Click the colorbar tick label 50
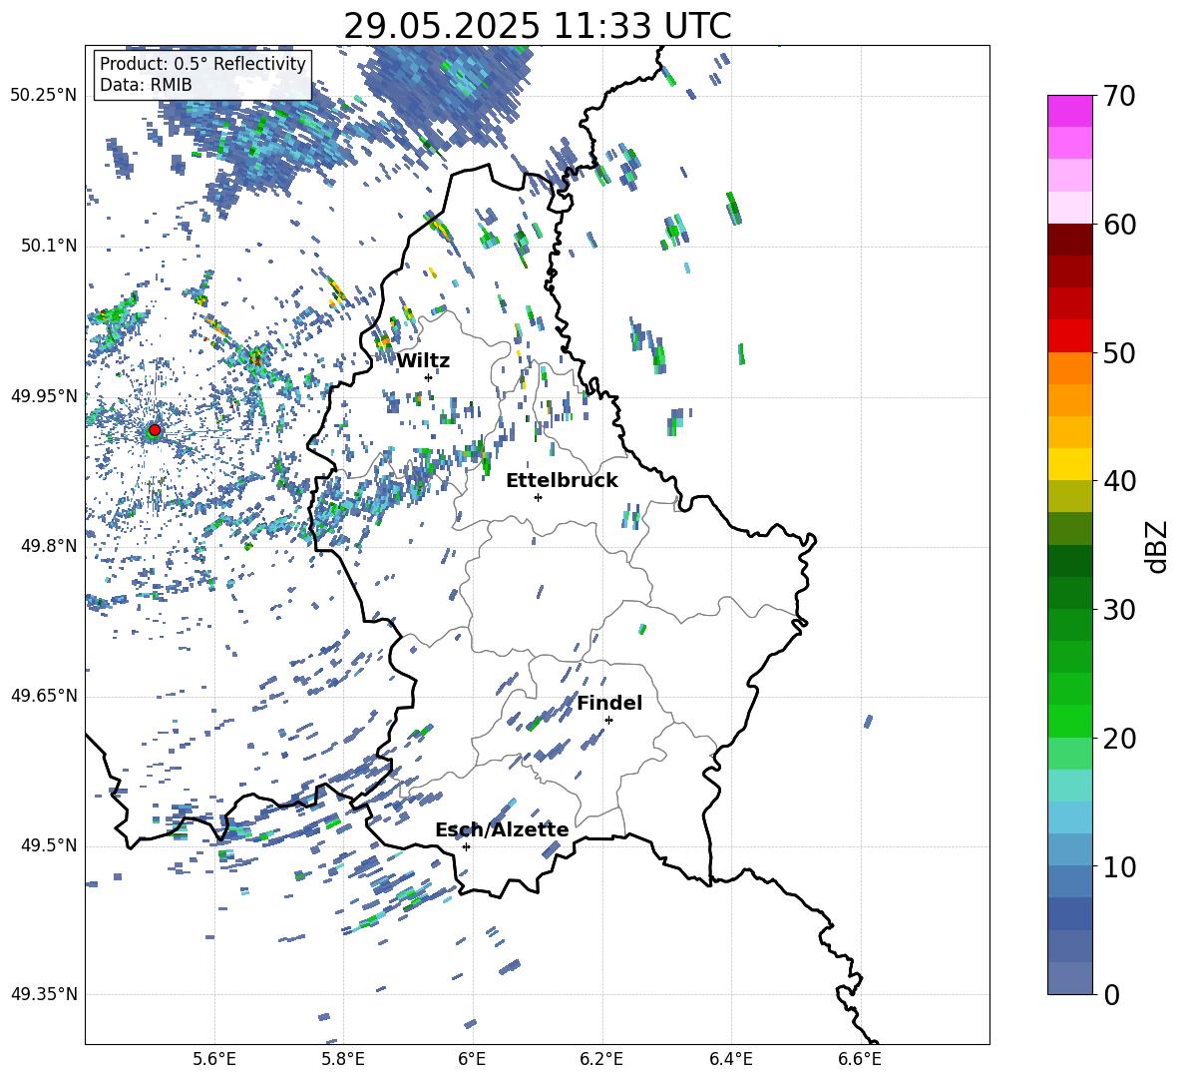The height and width of the screenshot is (1079, 1181). (1119, 353)
